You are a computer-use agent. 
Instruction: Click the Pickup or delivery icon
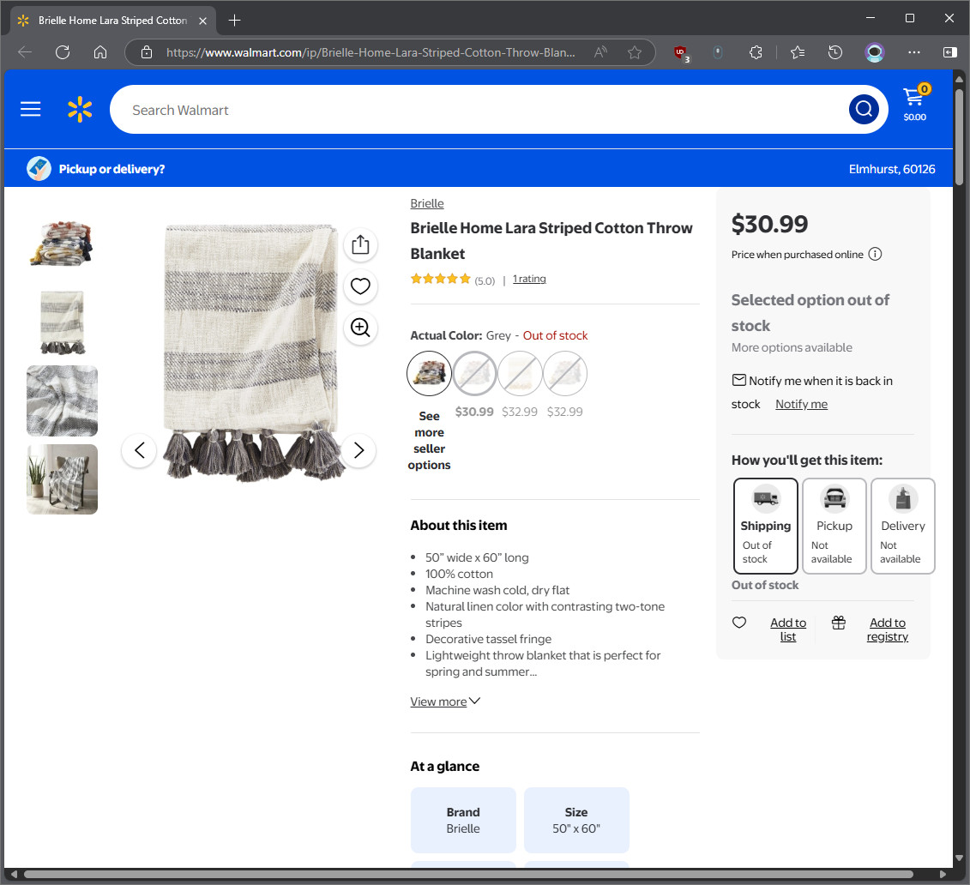39,169
